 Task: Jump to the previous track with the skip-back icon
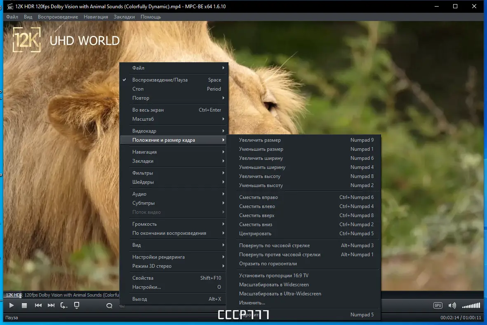tap(38, 306)
